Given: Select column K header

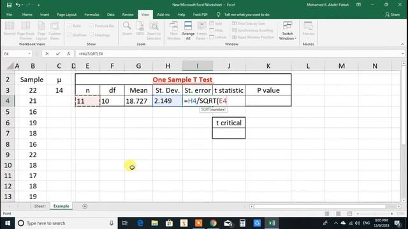Looking at the screenshot, I should (268, 66).
